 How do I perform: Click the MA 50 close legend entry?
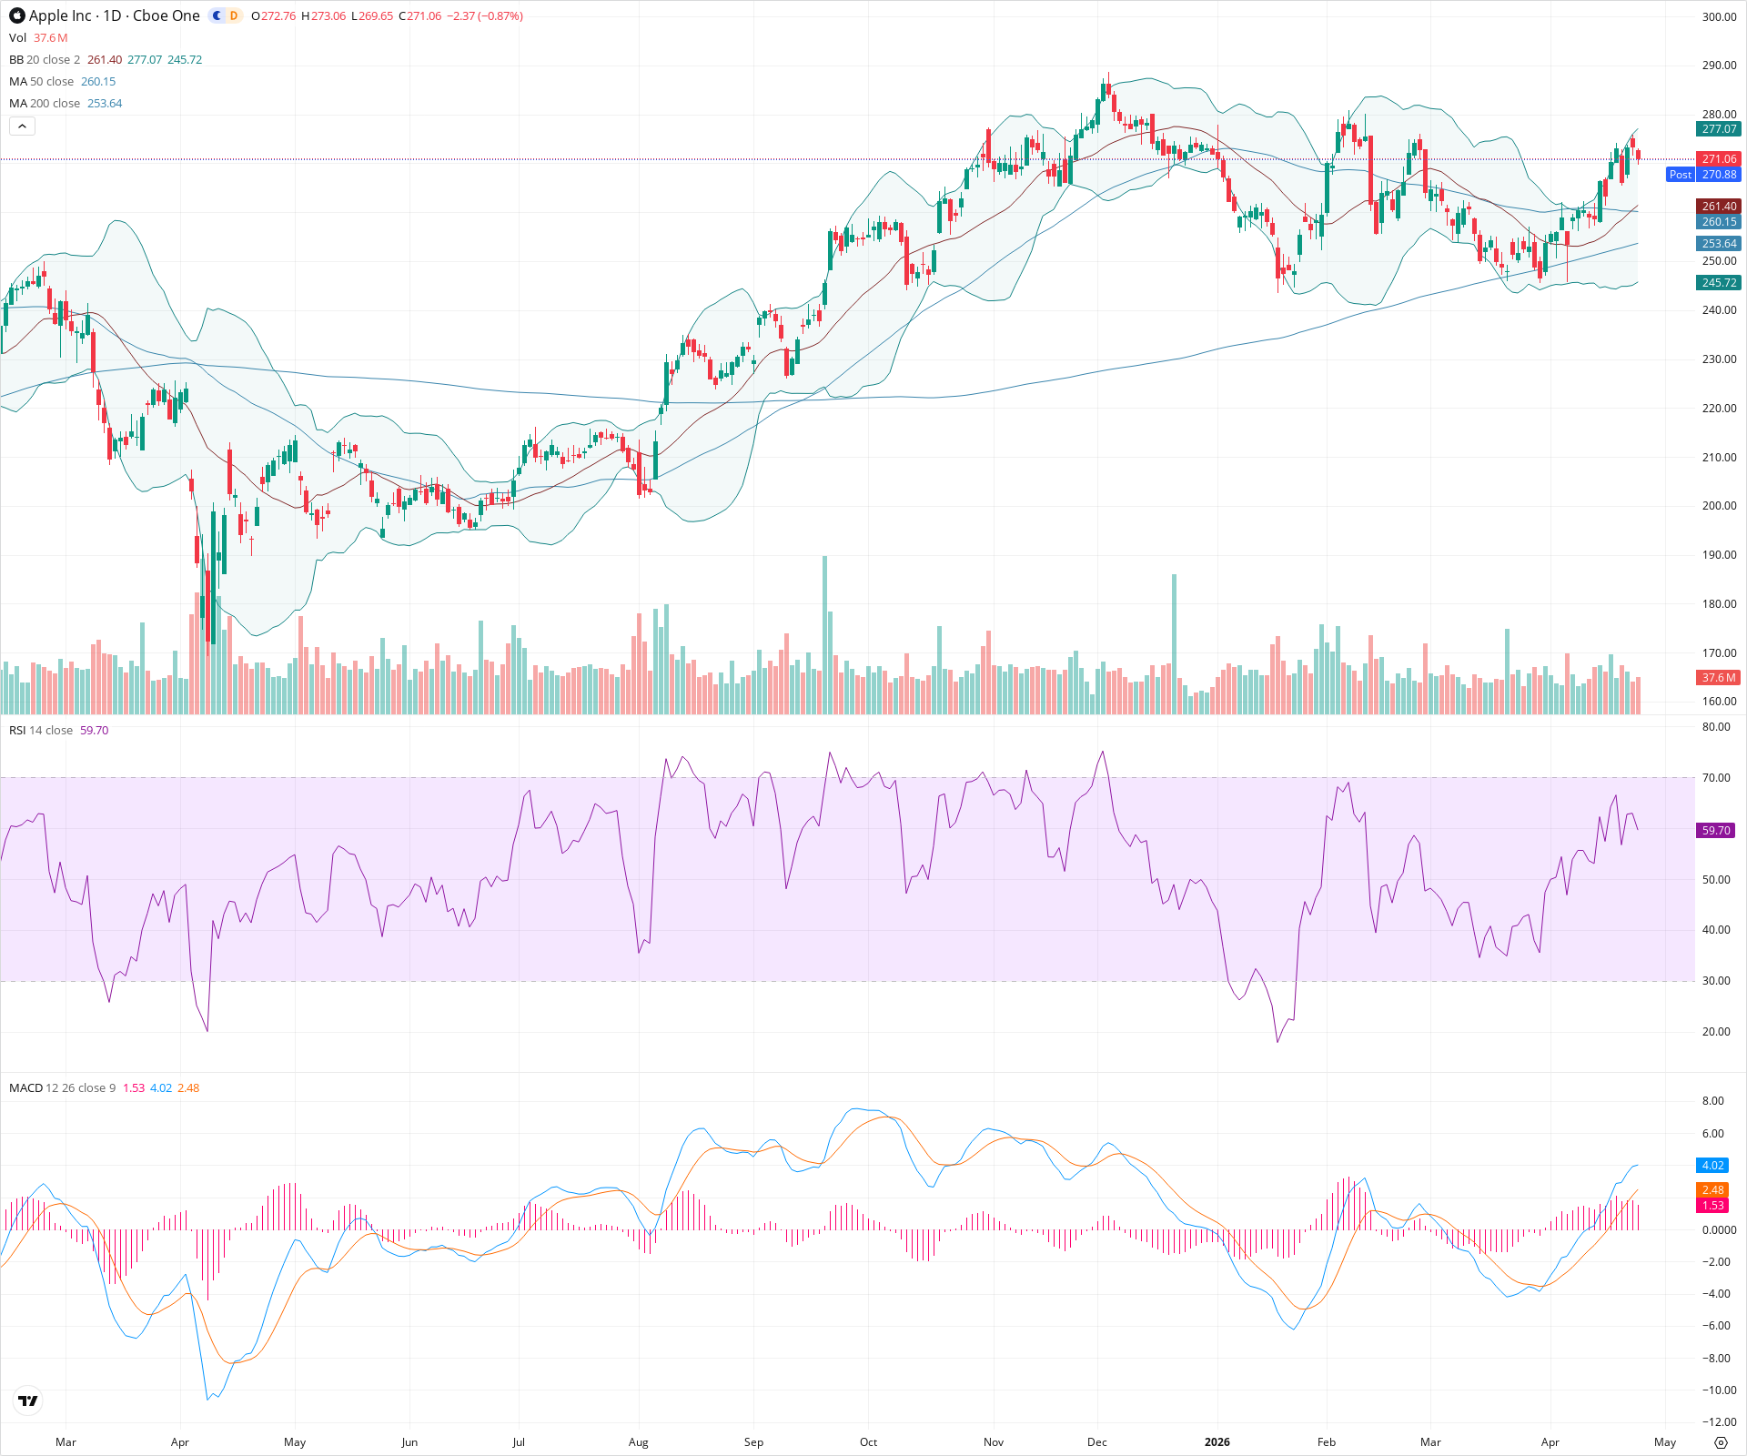click(41, 81)
